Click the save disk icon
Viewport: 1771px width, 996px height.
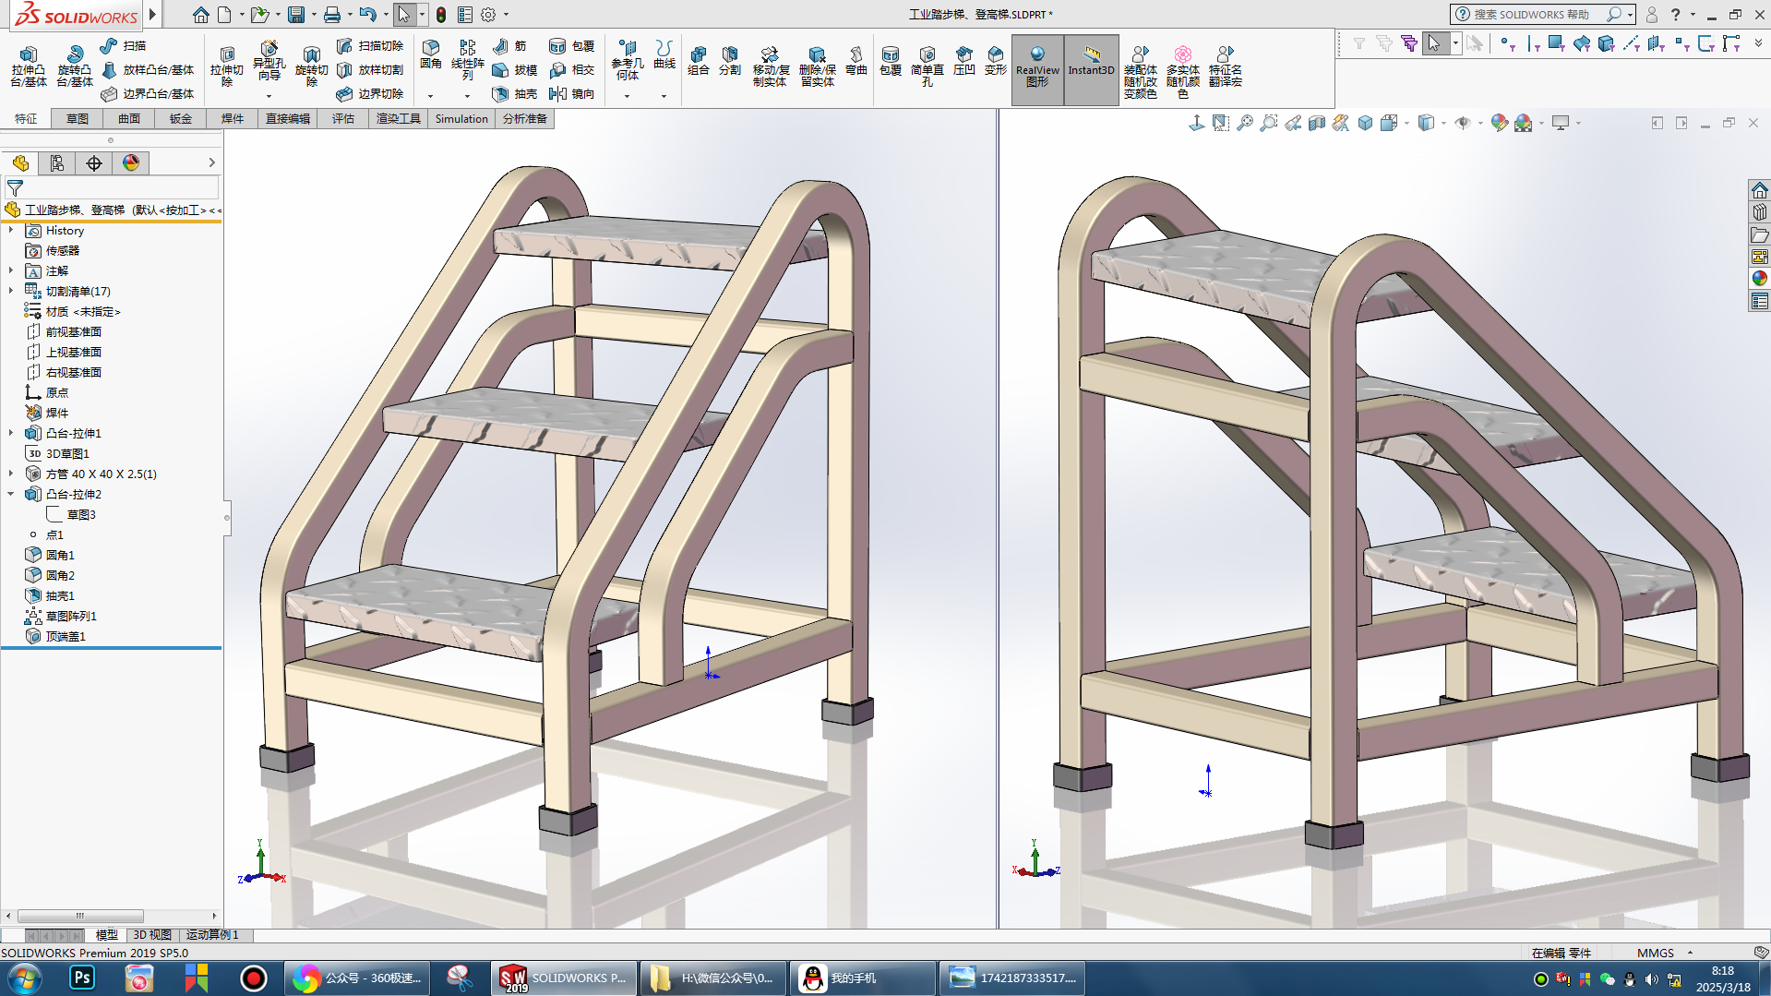click(x=296, y=15)
